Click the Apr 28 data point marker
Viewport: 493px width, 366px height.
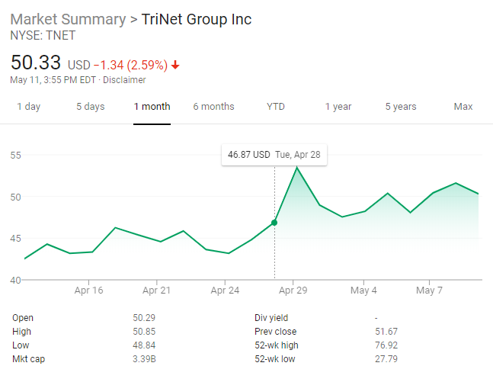[274, 223]
